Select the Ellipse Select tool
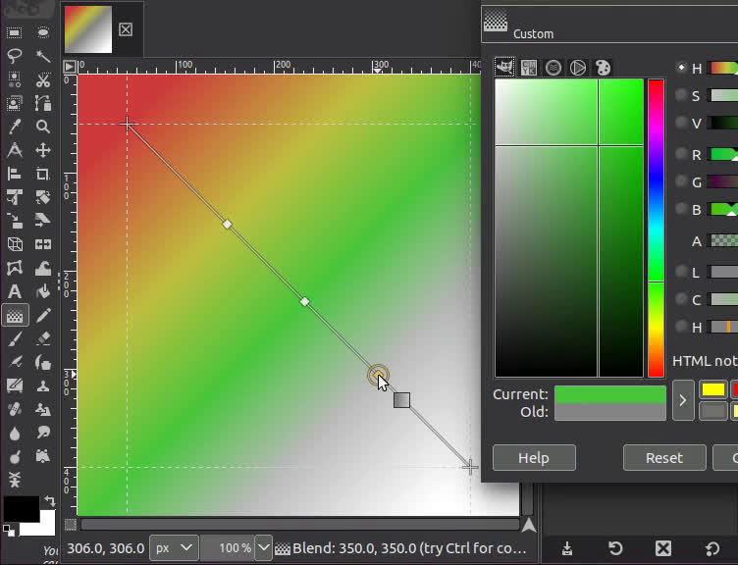This screenshot has height=565, width=738. (43, 32)
